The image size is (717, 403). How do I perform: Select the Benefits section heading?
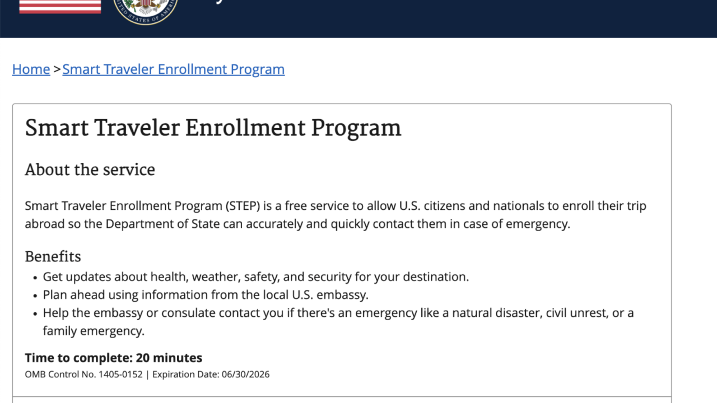point(53,256)
